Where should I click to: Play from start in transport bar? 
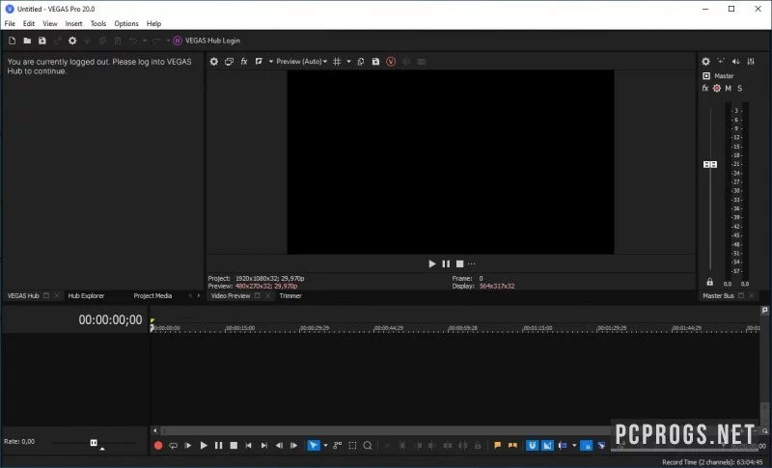pyautogui.click(x=188, y=446)
